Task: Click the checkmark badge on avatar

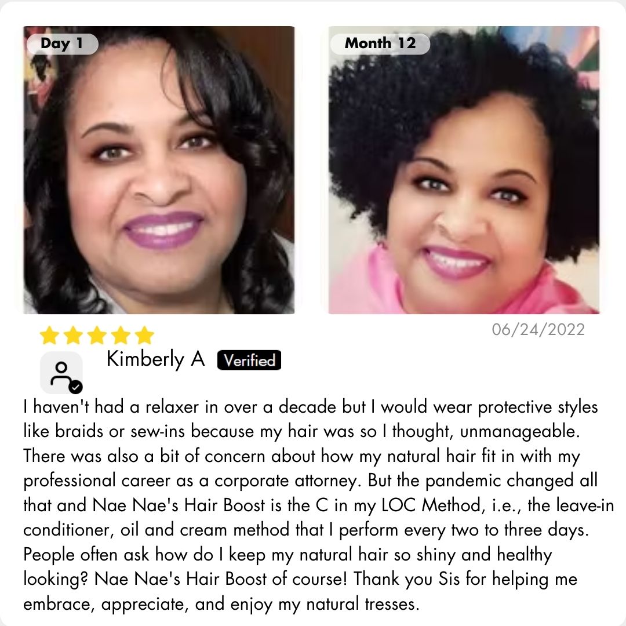Action: tap(75, 387)
